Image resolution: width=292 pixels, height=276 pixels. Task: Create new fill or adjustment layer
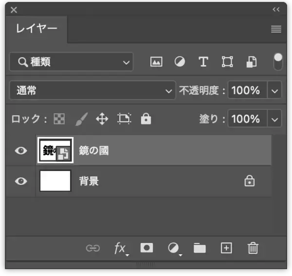[x=175, y=249]
